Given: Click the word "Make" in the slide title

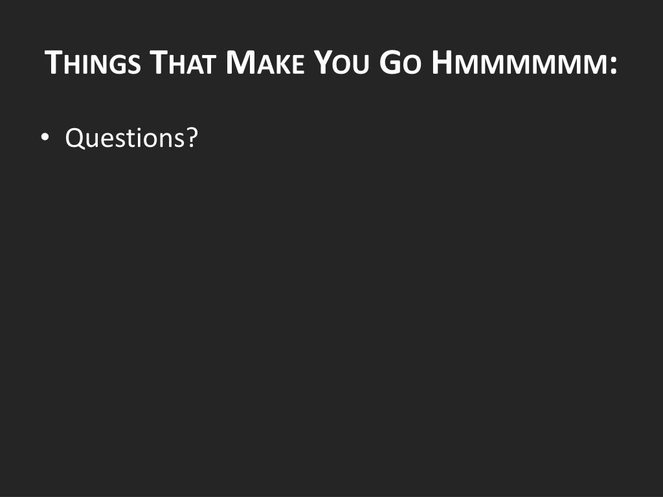Looking at the screenshot, I should 265,63.
